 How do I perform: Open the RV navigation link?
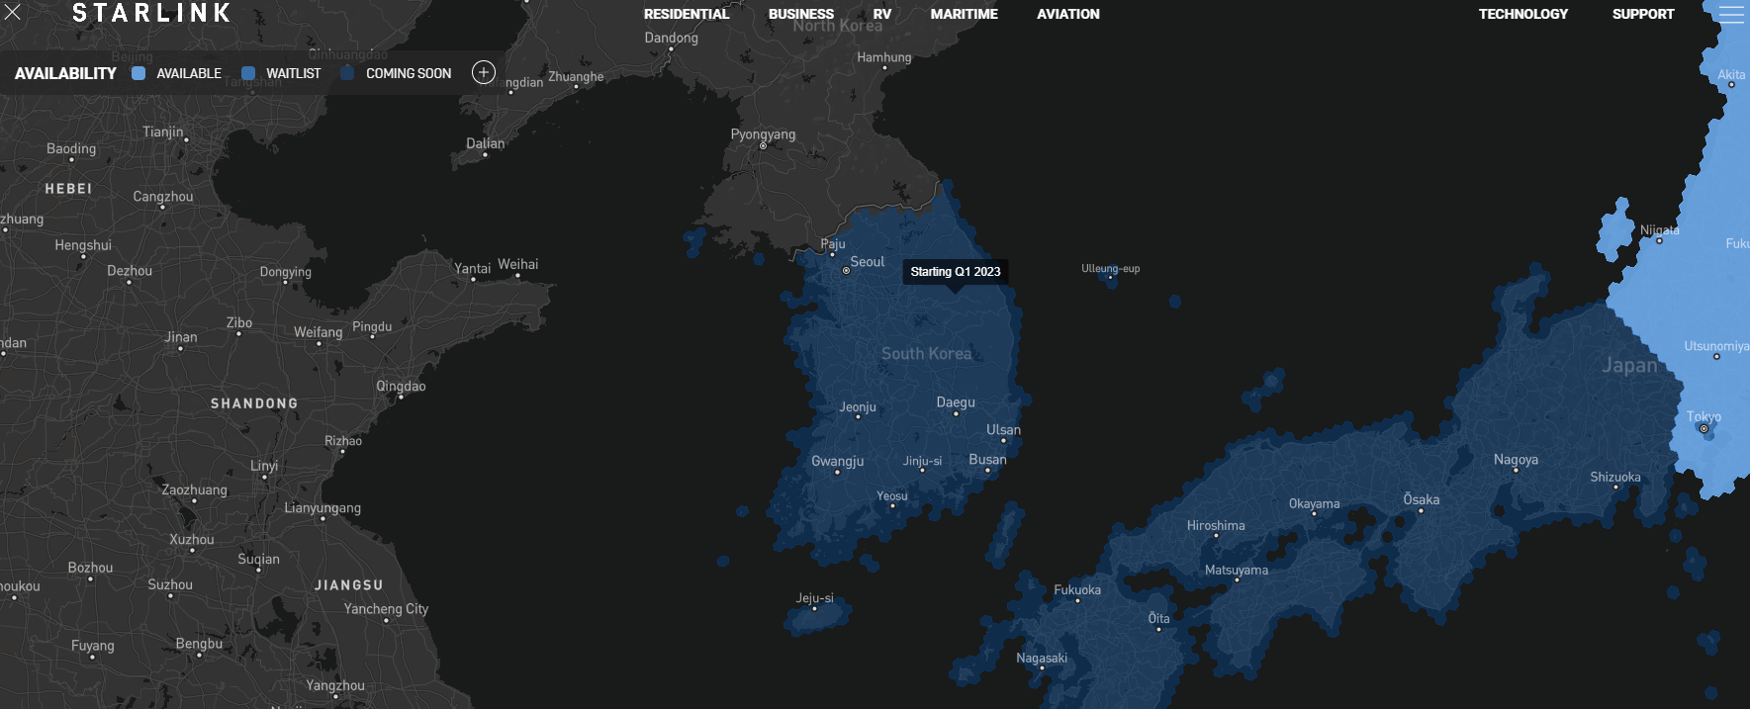881,14
